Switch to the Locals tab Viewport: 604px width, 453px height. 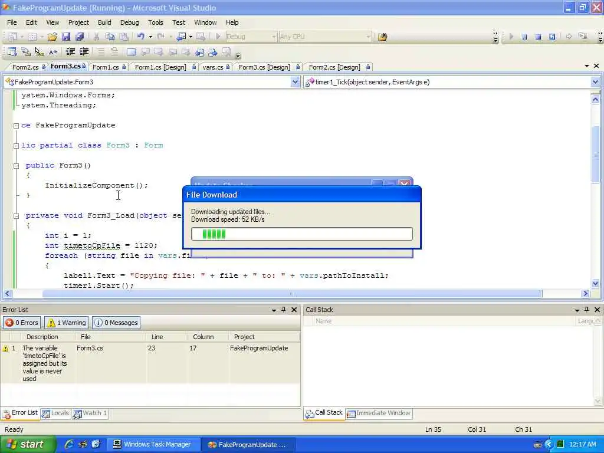pos(55,413)
